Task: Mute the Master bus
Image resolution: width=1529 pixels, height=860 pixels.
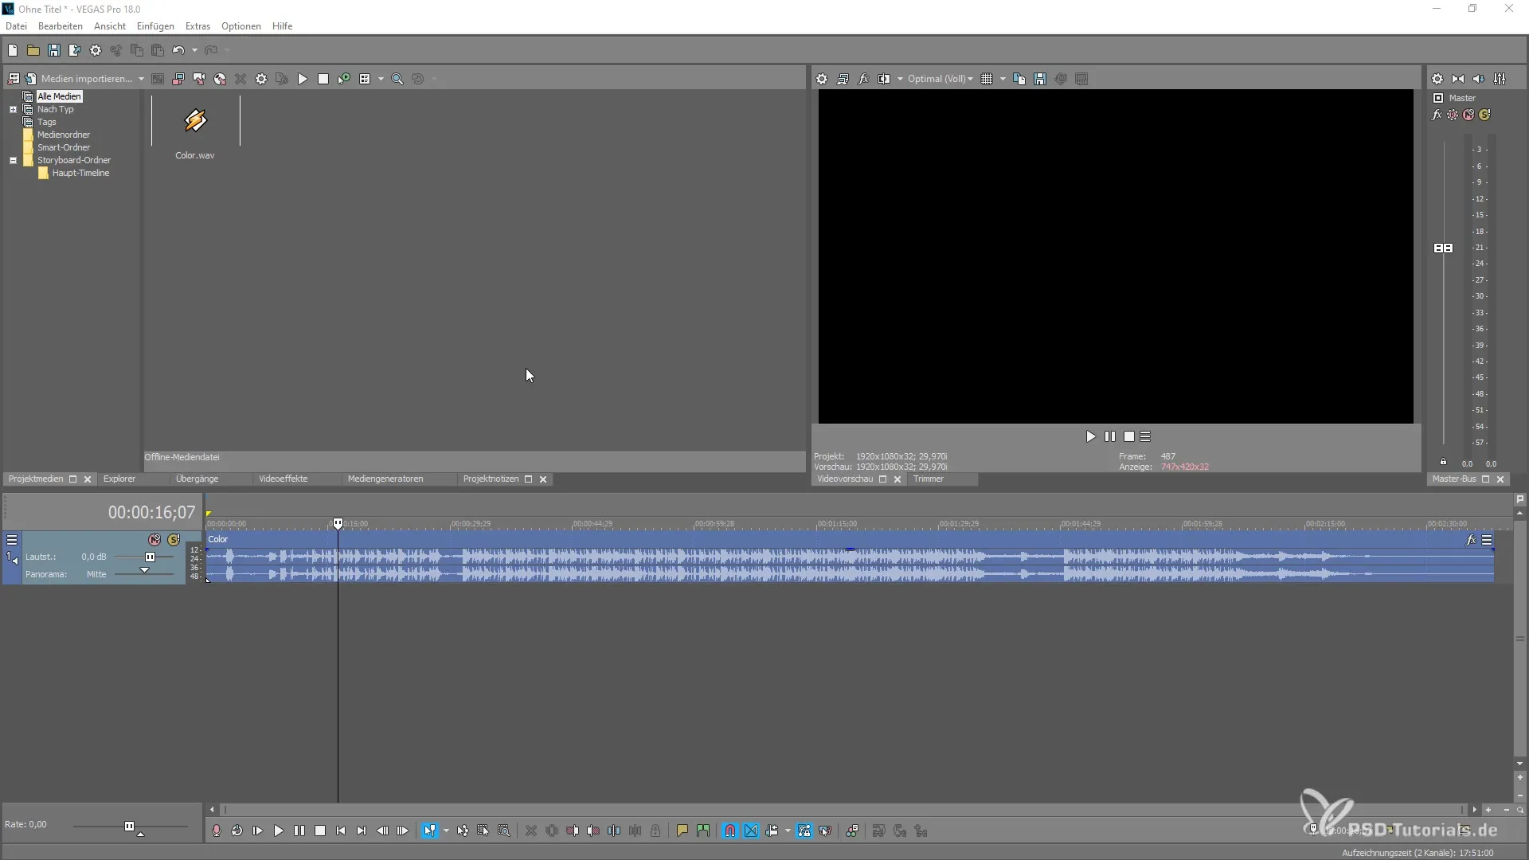Action: coord(1468,115)
